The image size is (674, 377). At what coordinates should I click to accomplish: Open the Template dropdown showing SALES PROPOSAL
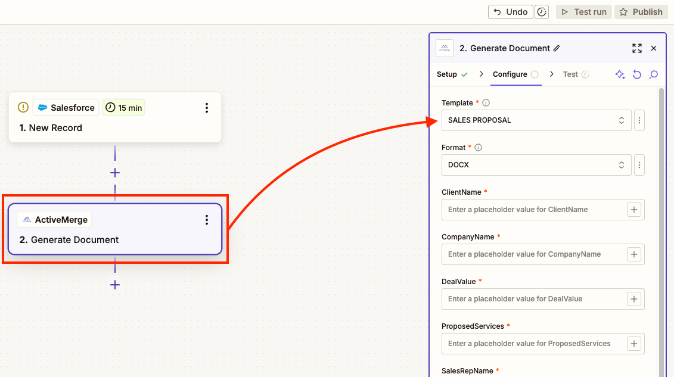536,120
